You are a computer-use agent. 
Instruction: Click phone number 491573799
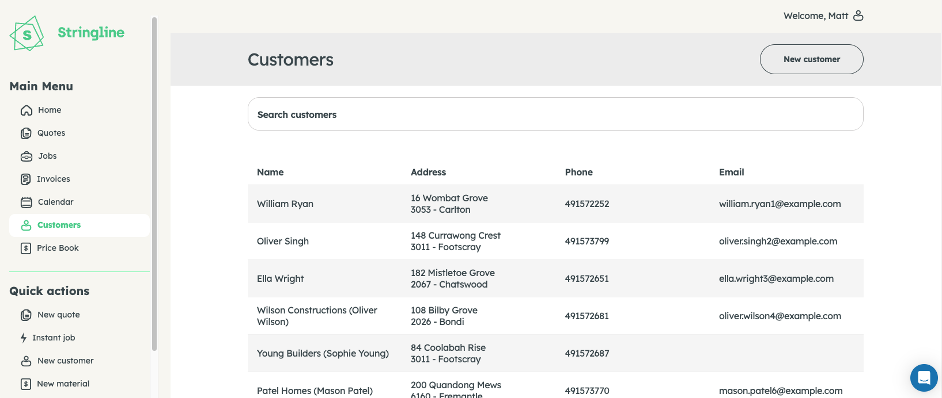(x=587, y=241)
